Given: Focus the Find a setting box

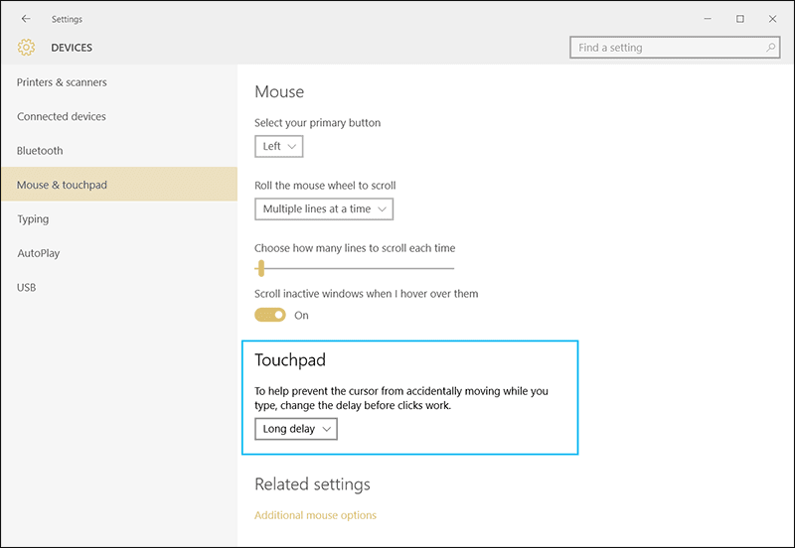Looking at the screenshot, I should click(675, 47).
